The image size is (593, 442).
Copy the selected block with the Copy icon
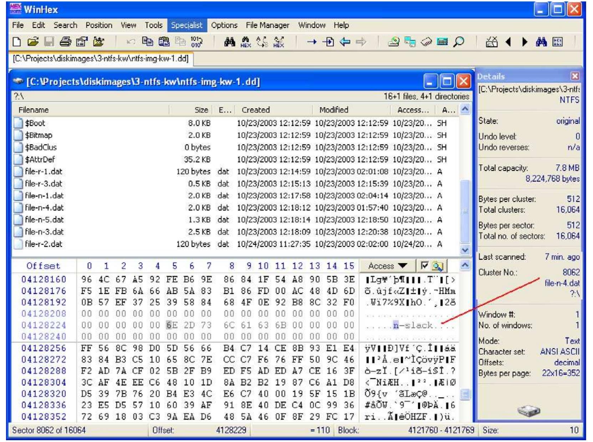(148, 41)
